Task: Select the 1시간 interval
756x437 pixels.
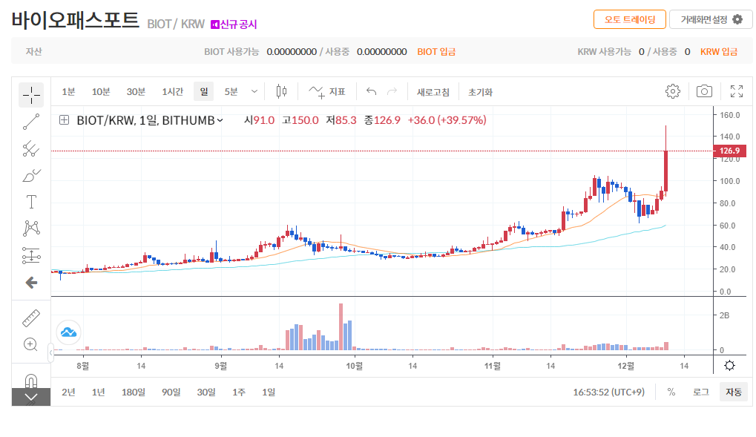Action: click(x=173, y=92)
